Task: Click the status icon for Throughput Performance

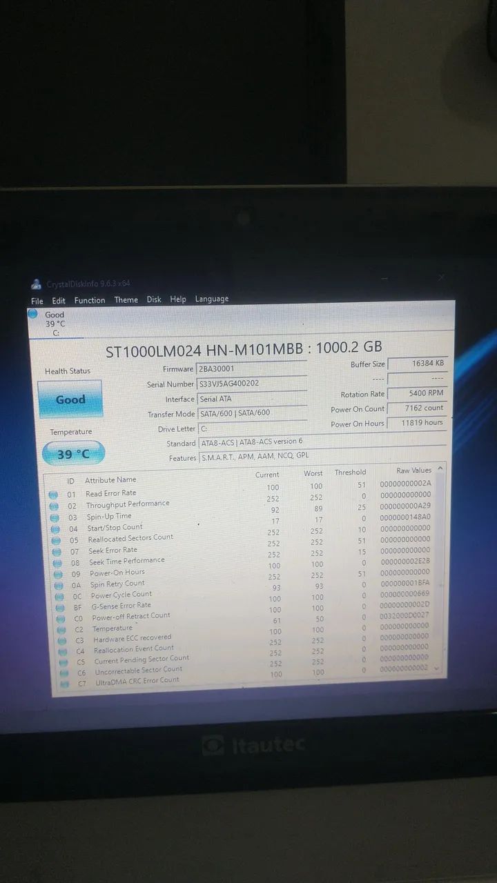Action: click(53, 506)
